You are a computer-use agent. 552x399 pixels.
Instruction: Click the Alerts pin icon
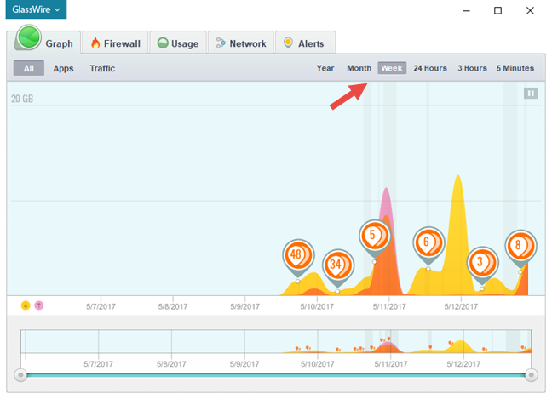[x=288, y=43]
